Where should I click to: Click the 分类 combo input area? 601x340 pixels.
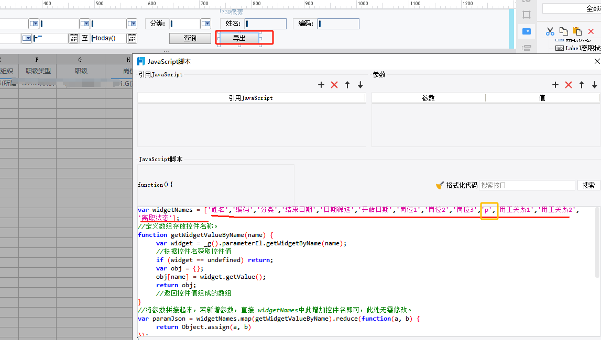click(185, 24)
